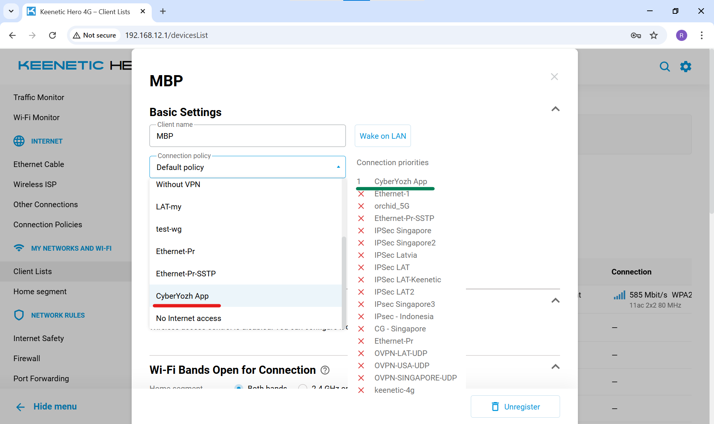Open settings via the gear icon

pos(685,67)
